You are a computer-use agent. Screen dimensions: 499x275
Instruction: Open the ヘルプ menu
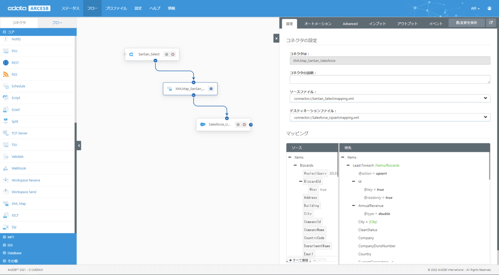coord(155,8)
